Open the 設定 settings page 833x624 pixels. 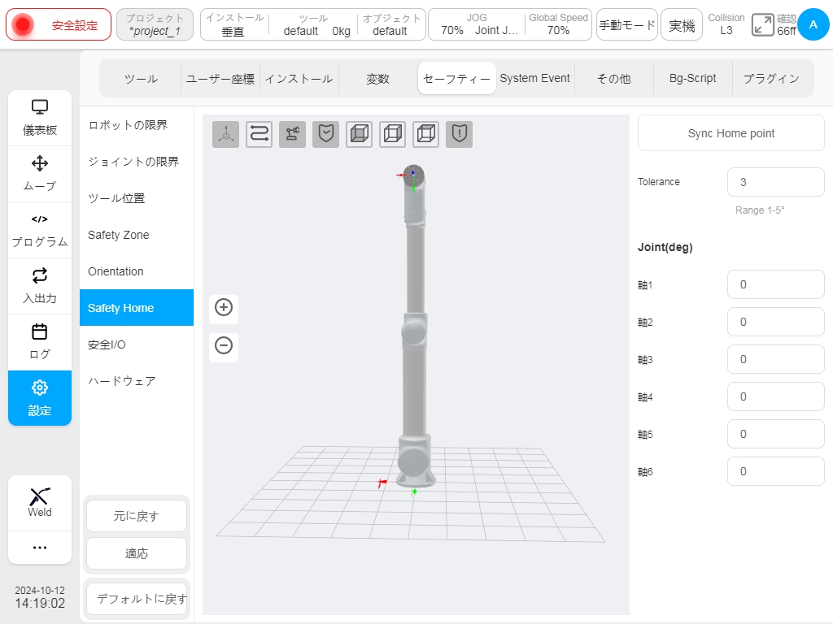(40, 398)
